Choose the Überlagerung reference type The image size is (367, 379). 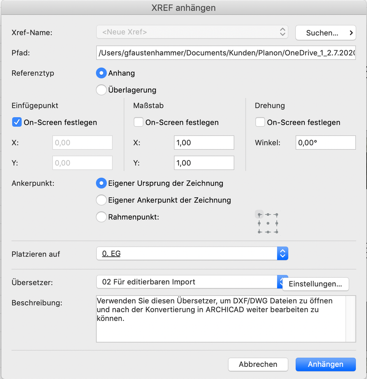pyautogui.click(x=101, y=90)
